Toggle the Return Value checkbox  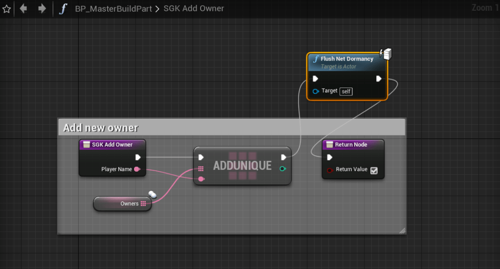pyautogui.click(x=374, y=171)
